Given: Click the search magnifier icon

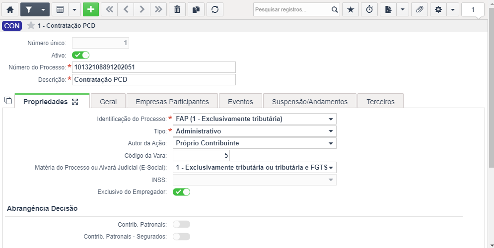Looking at the screenshot, I should click(x=335, y=9).
